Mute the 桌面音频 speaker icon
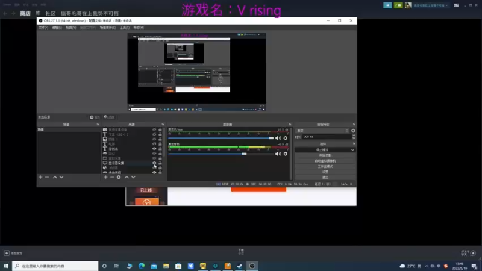 [278, 154]
